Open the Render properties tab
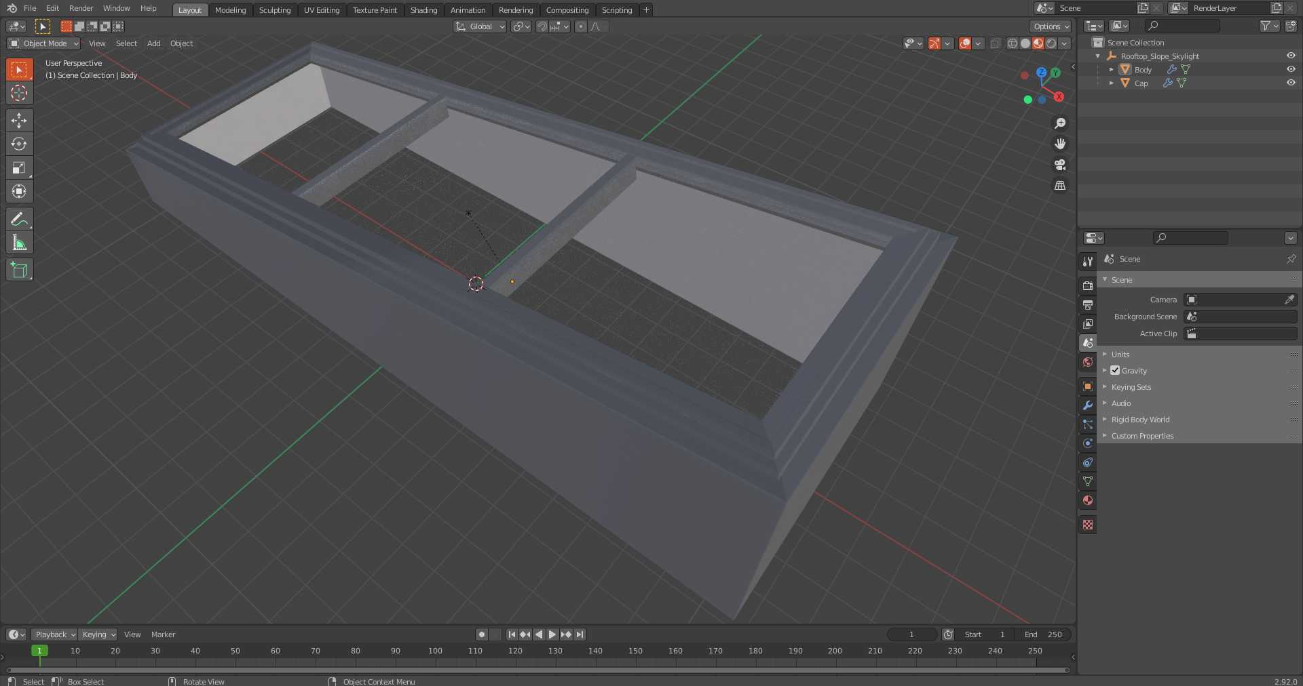 point(1088,286)
